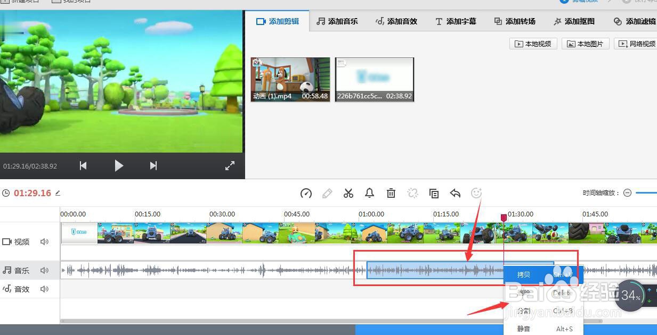Split the clip with the scissors icon
The height and width of the screenshot is (335, 657).
pos(348,194)
